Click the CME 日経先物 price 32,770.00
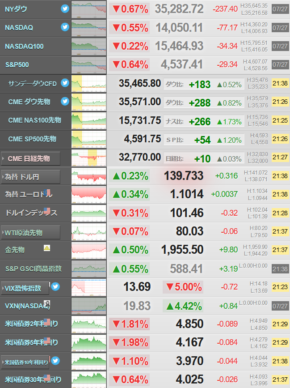290x388 pixels. (140, 158)
